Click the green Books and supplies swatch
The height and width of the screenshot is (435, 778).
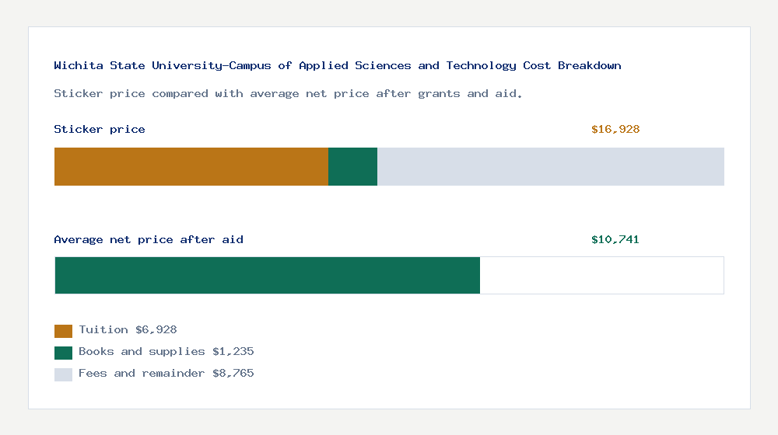tap(63, 353)
